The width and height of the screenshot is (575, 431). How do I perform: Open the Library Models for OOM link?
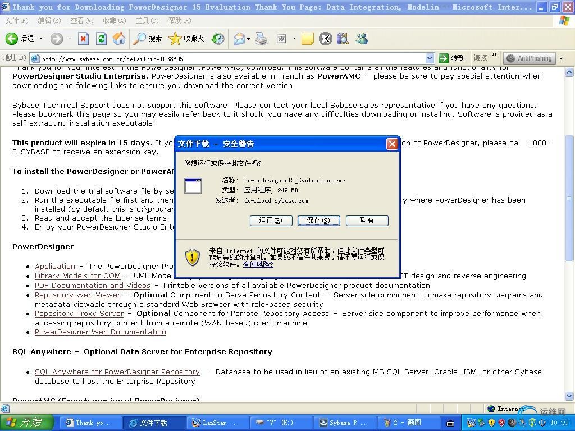coord(77,276)
